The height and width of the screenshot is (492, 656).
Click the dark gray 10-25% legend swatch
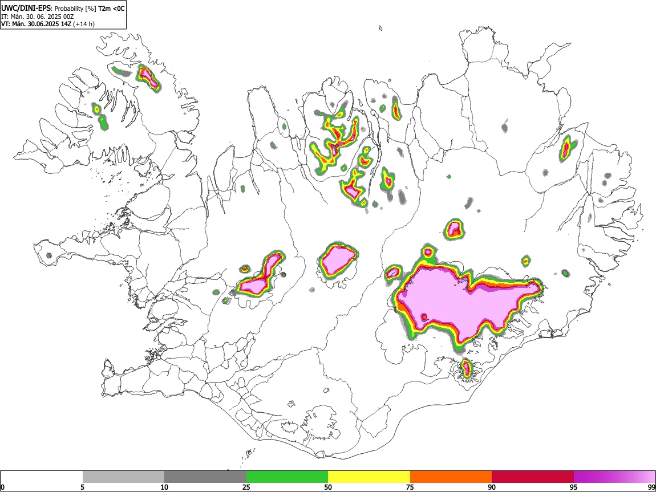[x=205, y=477]
